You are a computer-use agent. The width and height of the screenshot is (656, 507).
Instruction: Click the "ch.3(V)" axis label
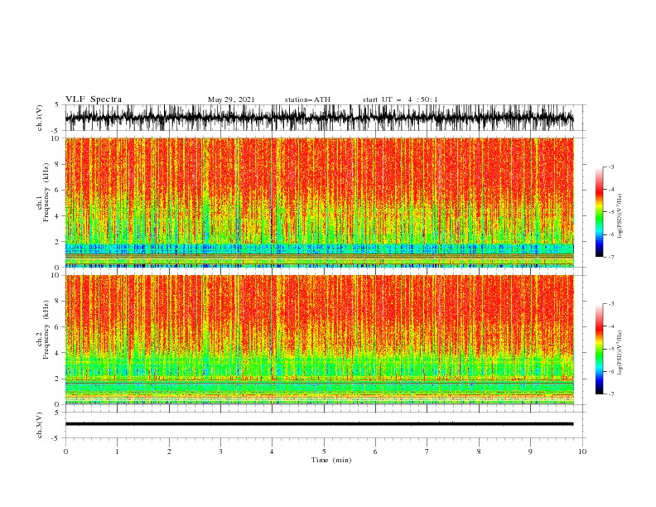pos(40,425)
